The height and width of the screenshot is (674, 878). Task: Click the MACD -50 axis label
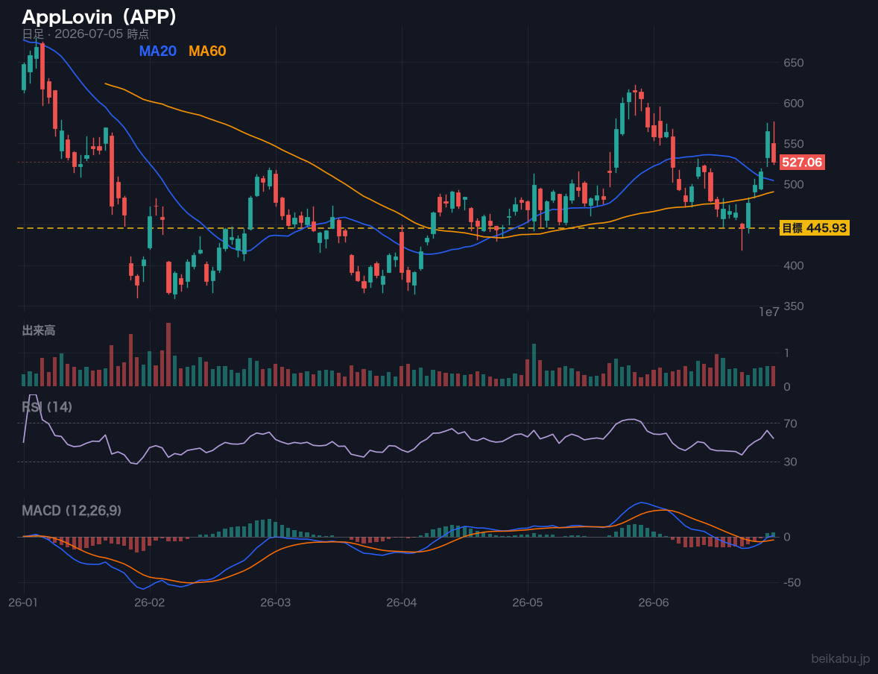792,583
